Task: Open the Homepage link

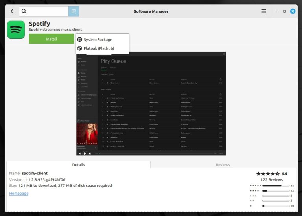Action: [19, 193]
